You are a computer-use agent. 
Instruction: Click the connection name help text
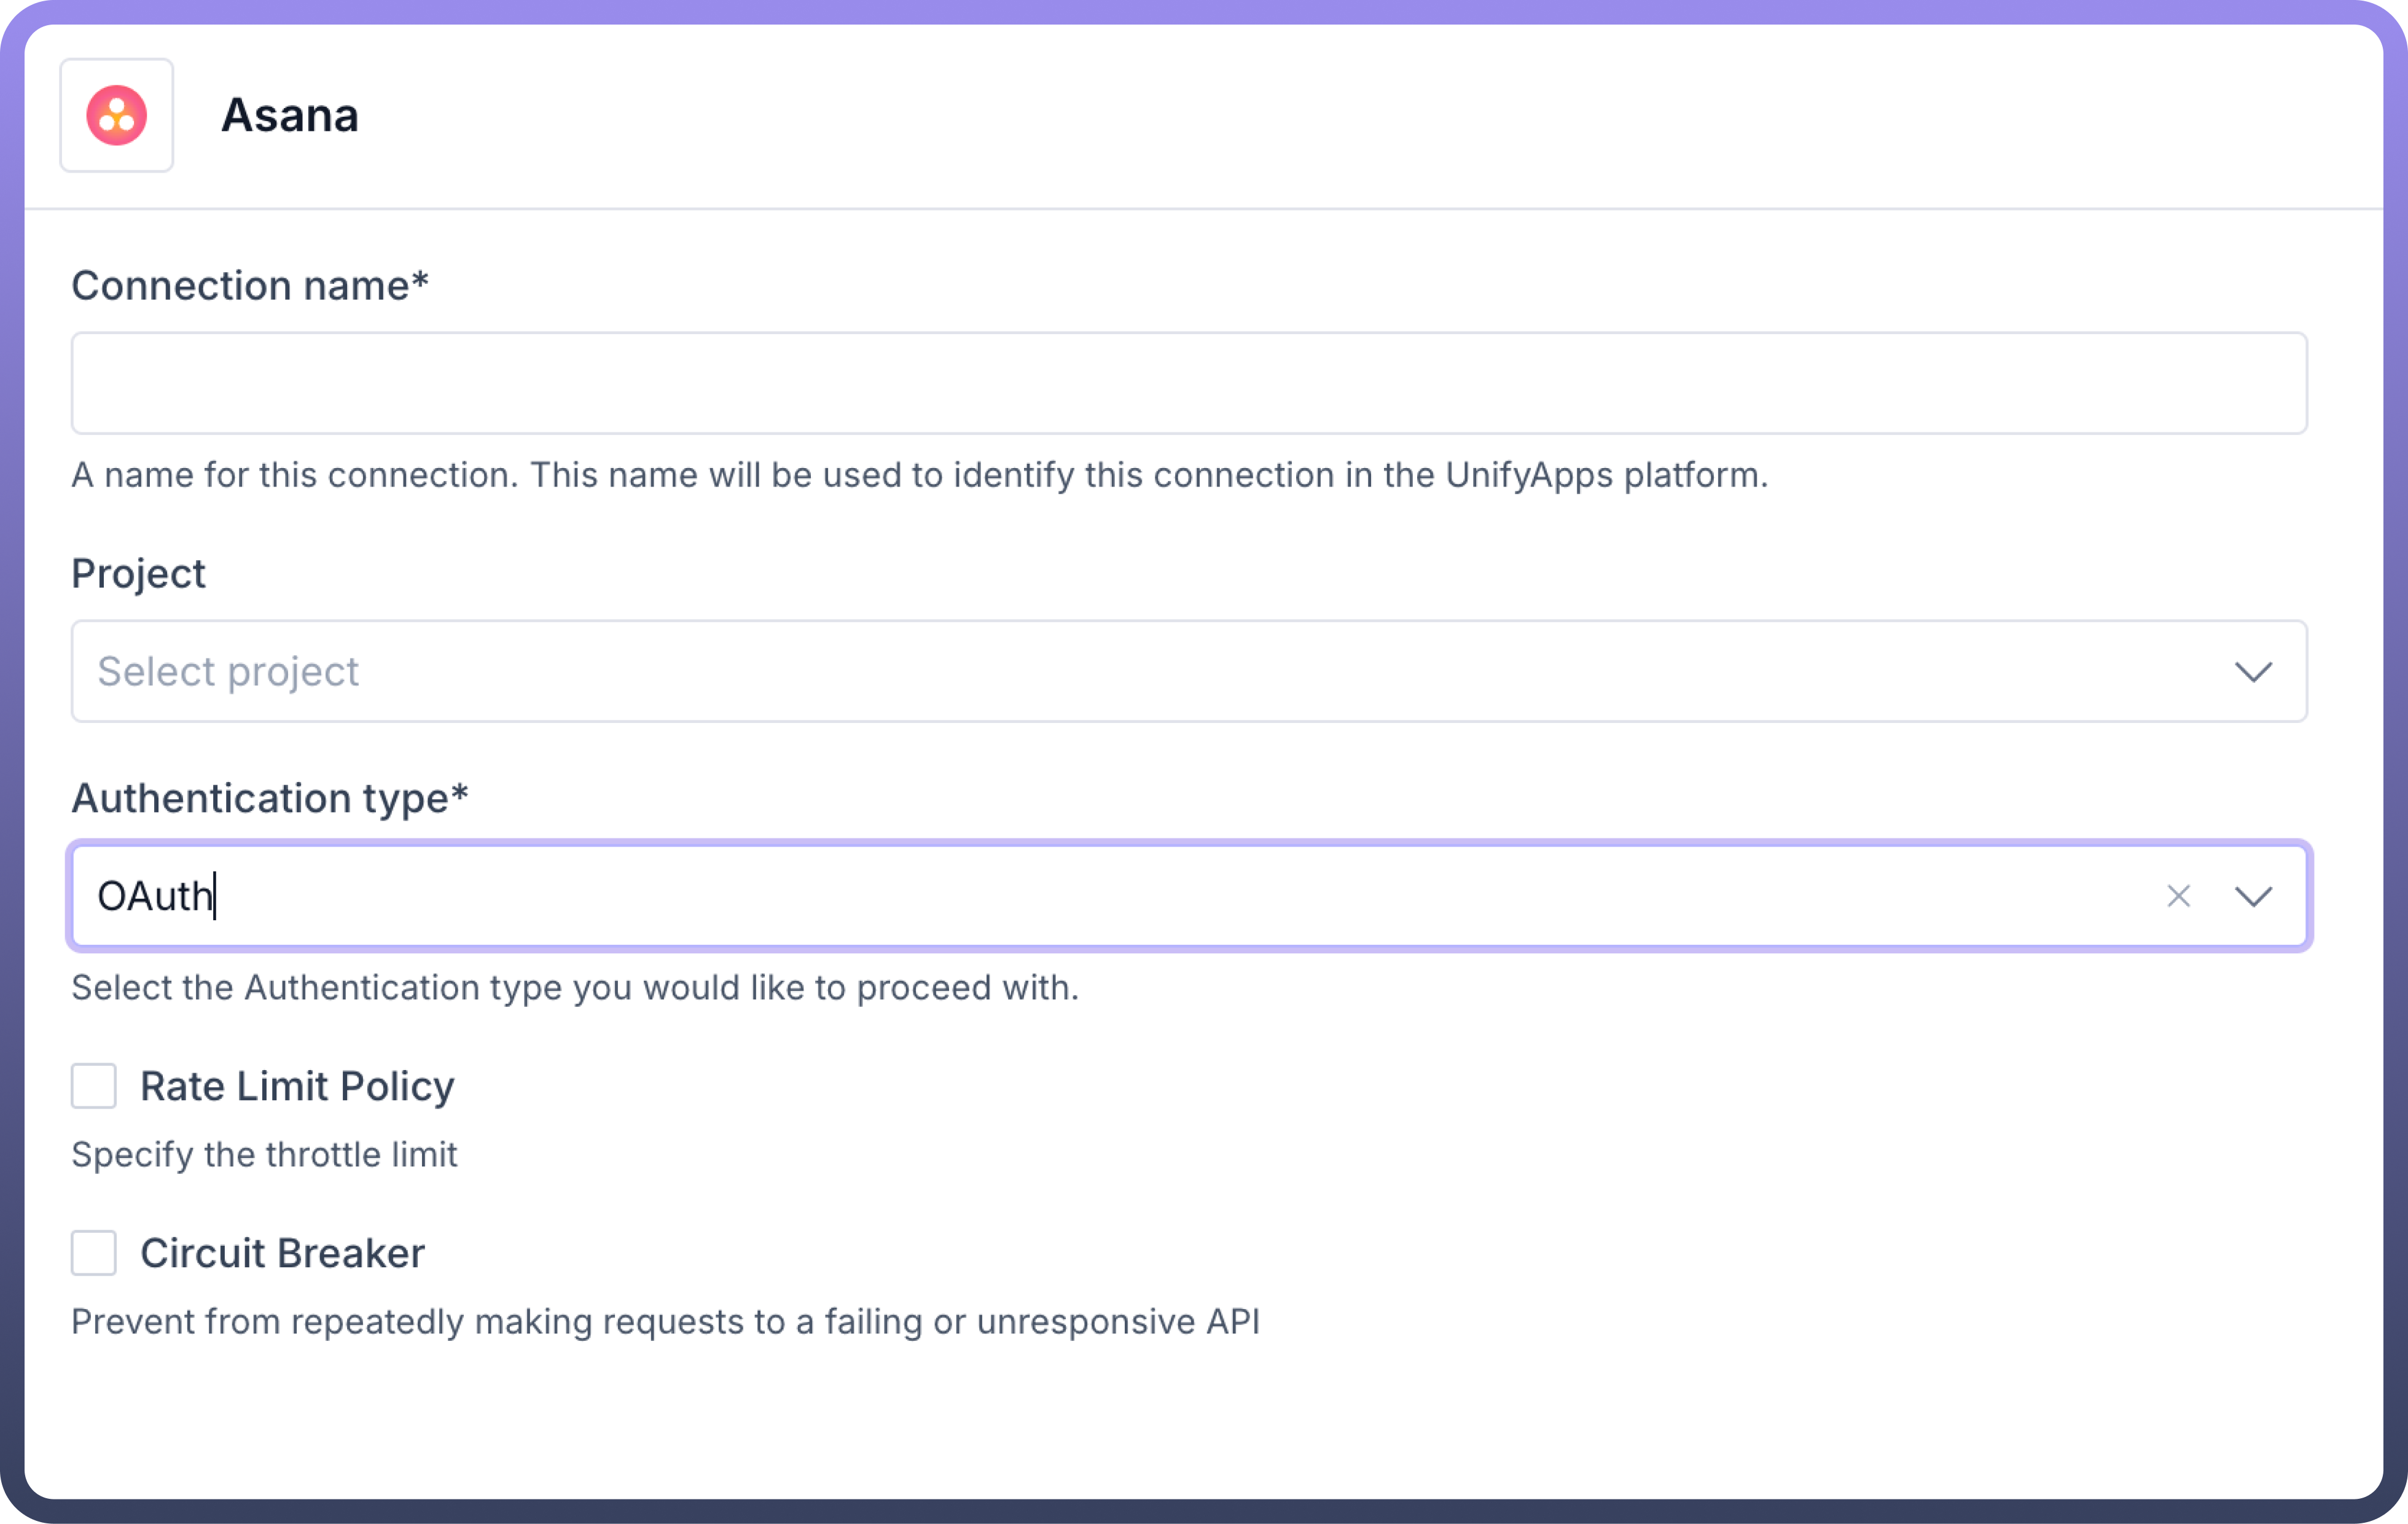coord(919,475)
